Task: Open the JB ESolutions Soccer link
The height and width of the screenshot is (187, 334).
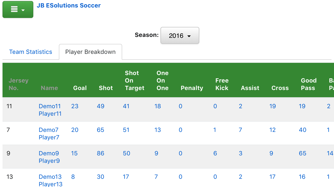Action: pos(69,5)
